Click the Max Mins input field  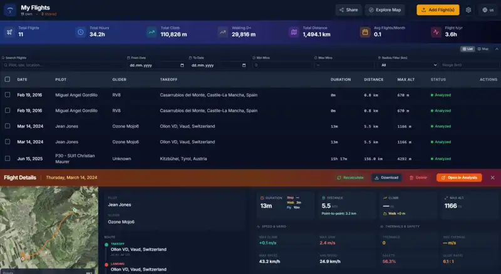(x=344, y=65)
